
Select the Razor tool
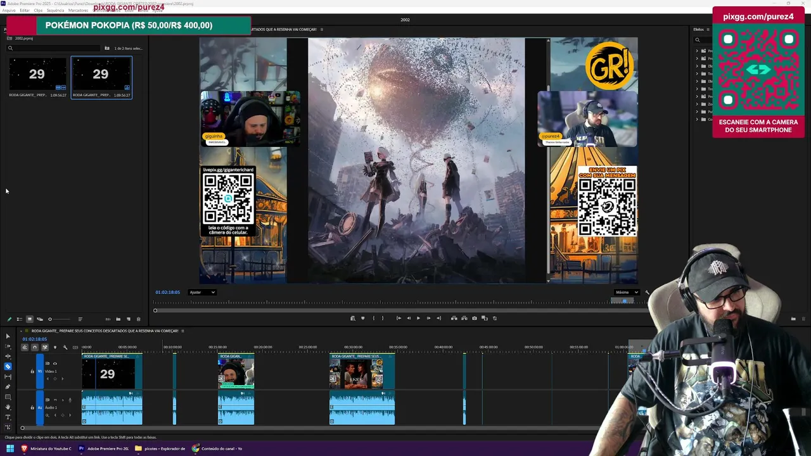(x=8, y=367)
